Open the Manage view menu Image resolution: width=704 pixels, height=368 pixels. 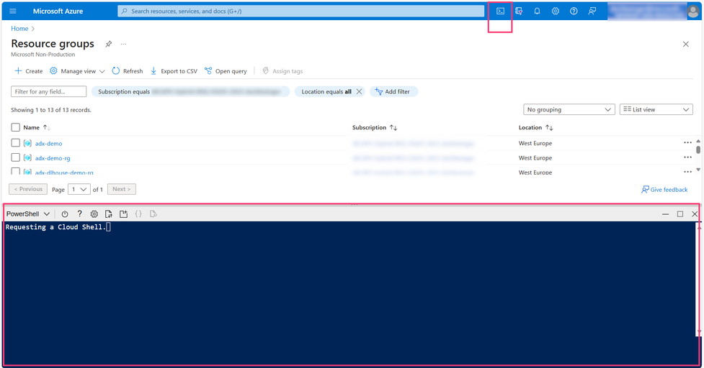tap(77, 70)
